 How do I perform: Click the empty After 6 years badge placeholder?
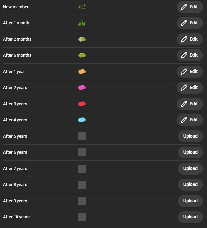(82, 152)
